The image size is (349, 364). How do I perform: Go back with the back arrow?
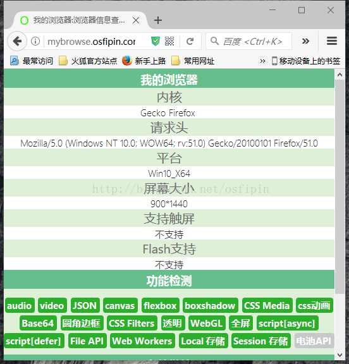point(17,41)
